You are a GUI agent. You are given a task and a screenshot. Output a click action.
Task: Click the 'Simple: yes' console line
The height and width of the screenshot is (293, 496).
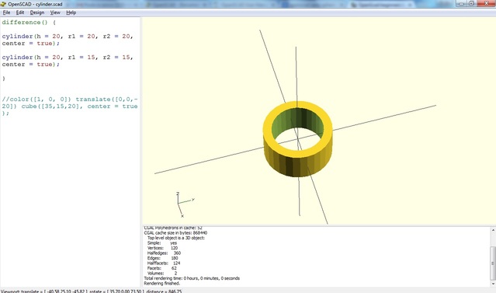coord(162,243)
